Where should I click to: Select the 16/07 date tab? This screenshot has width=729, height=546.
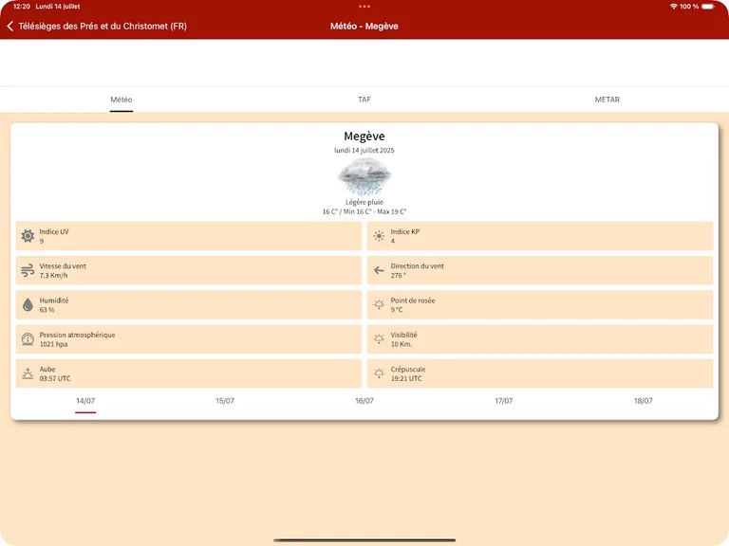tap(364, 401)
